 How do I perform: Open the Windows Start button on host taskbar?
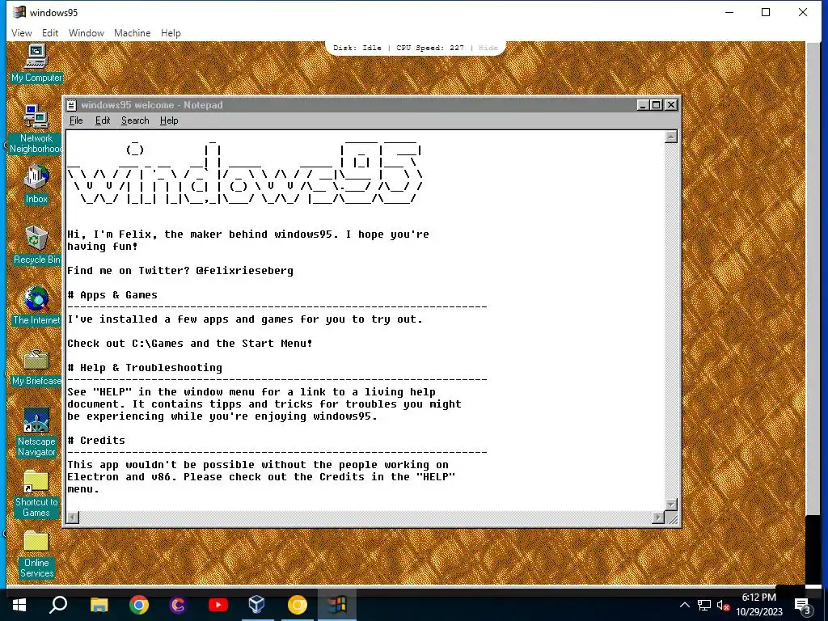19,605
